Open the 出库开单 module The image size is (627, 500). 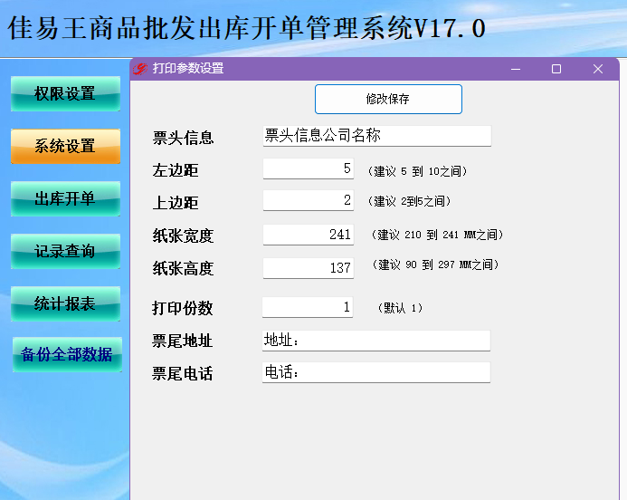(x=65, y=198)
